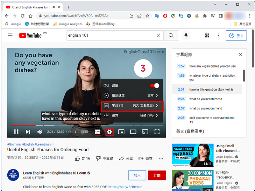The image size is (255, 191).
Task: Share the video (分享)
Action: coord(126,158)
